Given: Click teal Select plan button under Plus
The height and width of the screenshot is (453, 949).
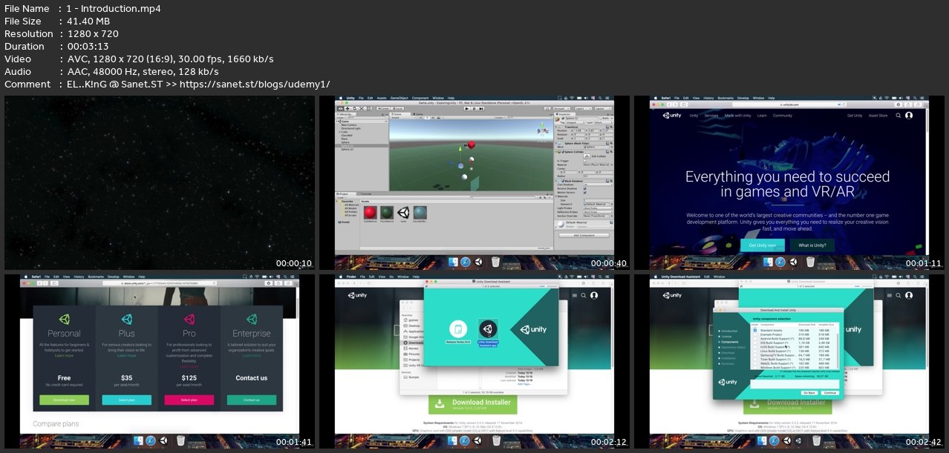Looking at the screenshot, I should (x=125, y=400).
